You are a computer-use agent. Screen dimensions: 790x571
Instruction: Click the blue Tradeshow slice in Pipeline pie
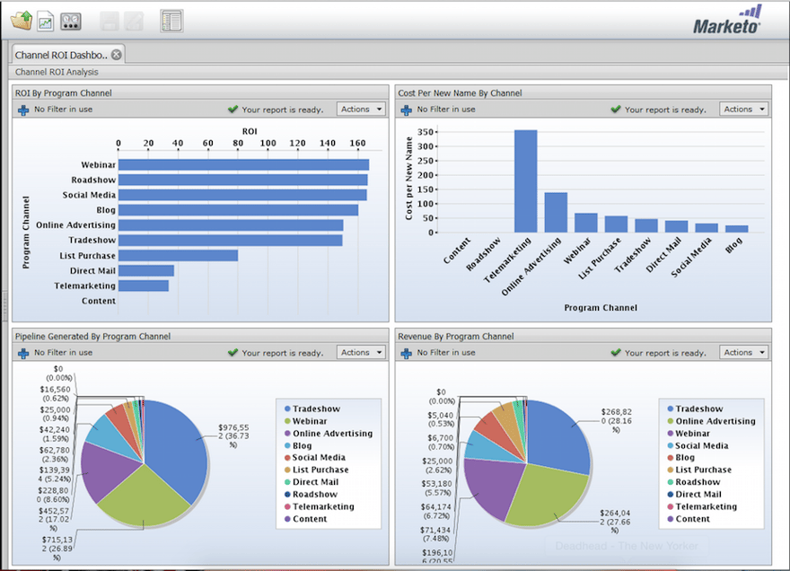pyautogui.click(x=176, y=449)
